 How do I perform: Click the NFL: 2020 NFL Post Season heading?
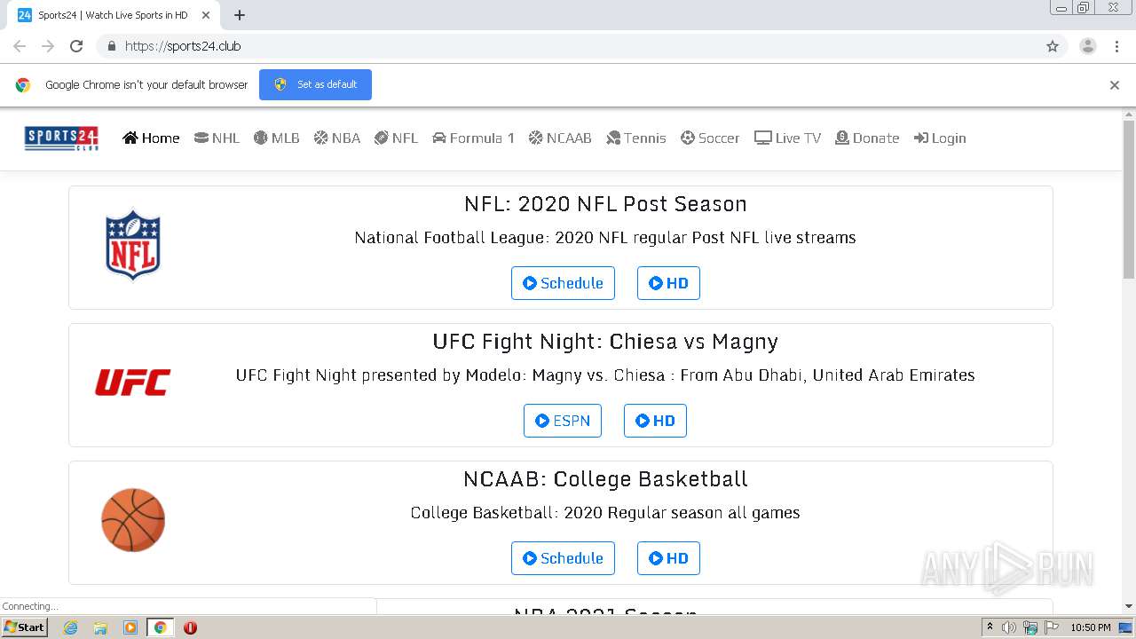605,204
